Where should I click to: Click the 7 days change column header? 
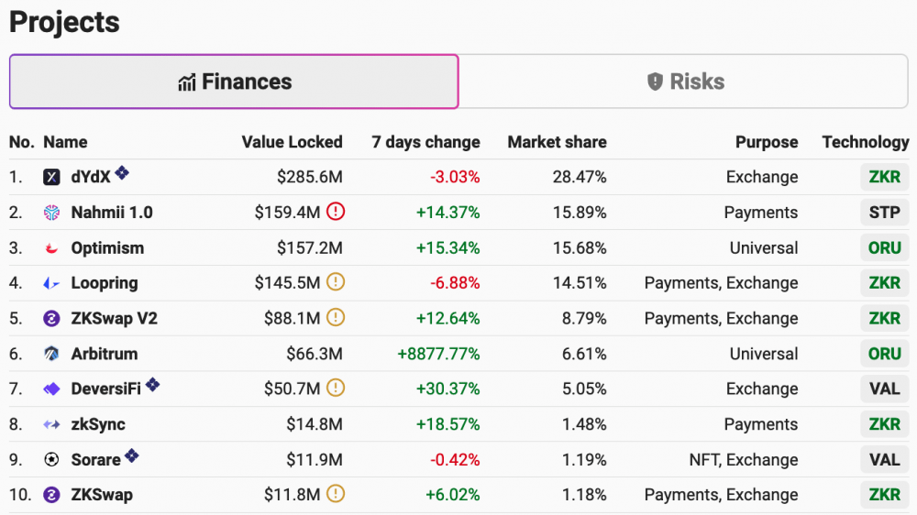[425, 142]
